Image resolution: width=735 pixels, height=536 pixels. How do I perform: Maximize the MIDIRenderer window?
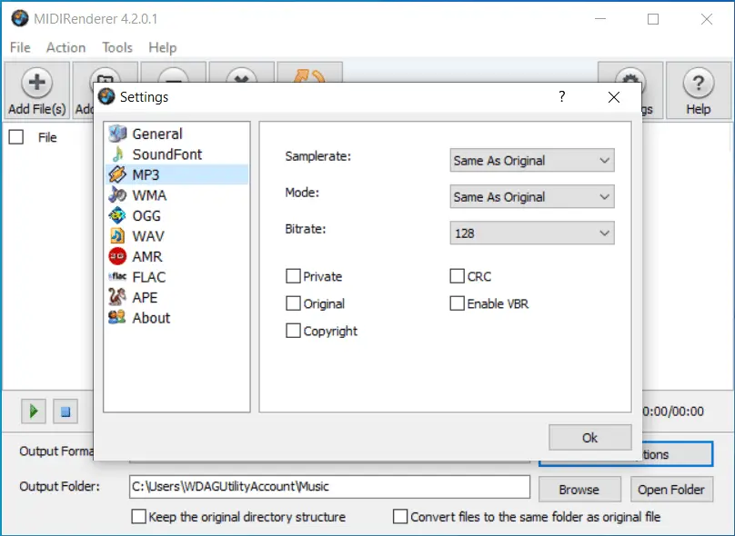click(x=653, y=19)
